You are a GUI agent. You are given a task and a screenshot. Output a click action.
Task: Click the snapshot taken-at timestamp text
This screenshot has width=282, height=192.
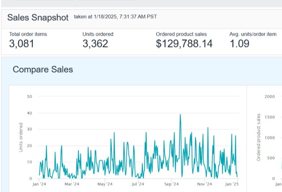pyautogui.click(x=115, y=17)
